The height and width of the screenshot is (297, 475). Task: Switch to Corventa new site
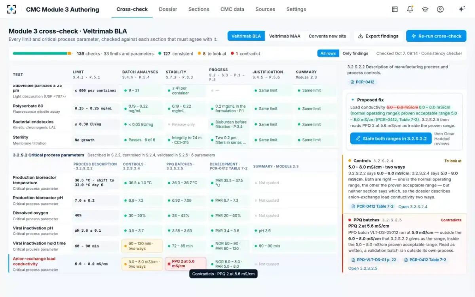pos(327,36)
